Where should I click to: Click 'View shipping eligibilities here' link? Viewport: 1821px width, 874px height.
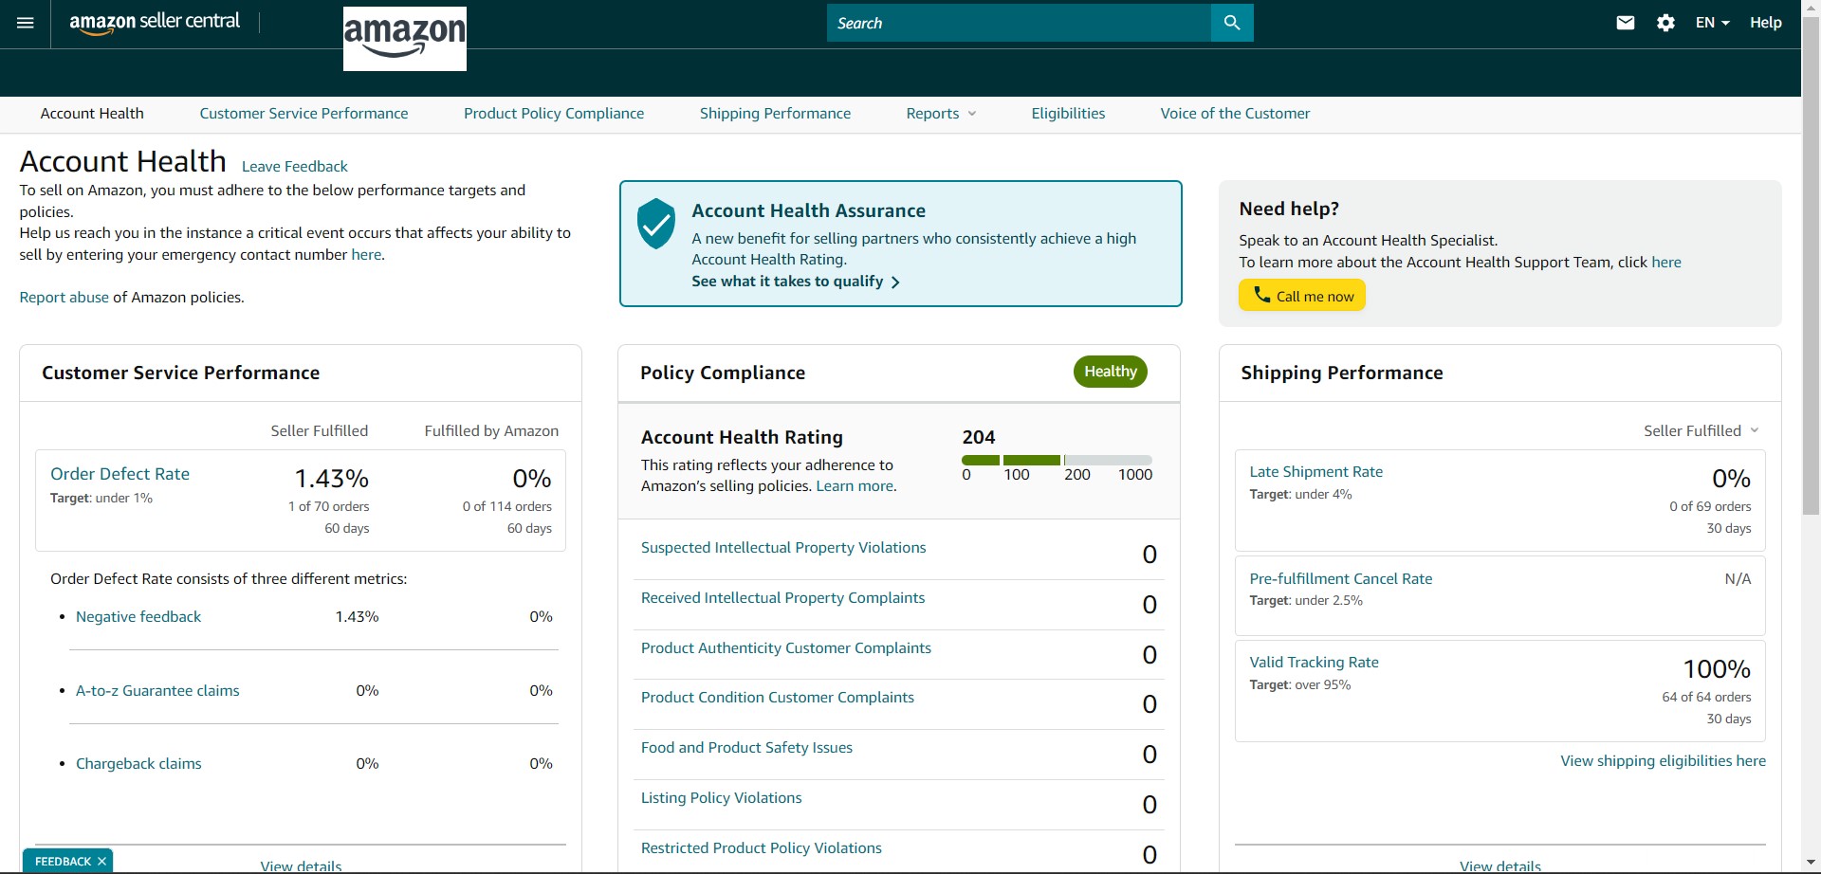pyautogui.click(x=1663, y=761)
